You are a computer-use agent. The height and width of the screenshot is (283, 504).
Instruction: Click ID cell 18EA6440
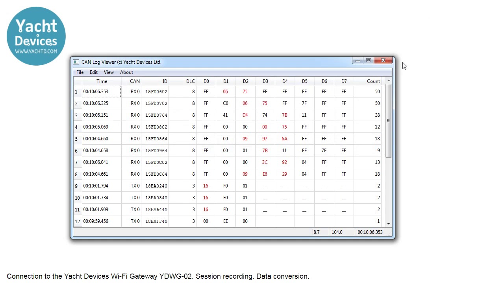click(155, 209)
